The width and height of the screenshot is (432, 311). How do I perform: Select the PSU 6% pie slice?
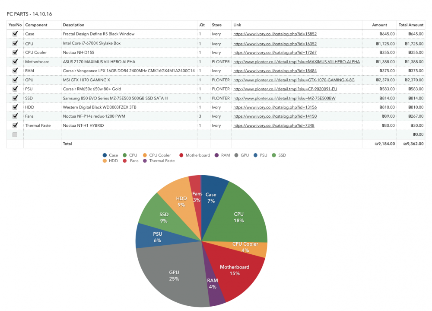pyautogui.click(x=158, y=237)
